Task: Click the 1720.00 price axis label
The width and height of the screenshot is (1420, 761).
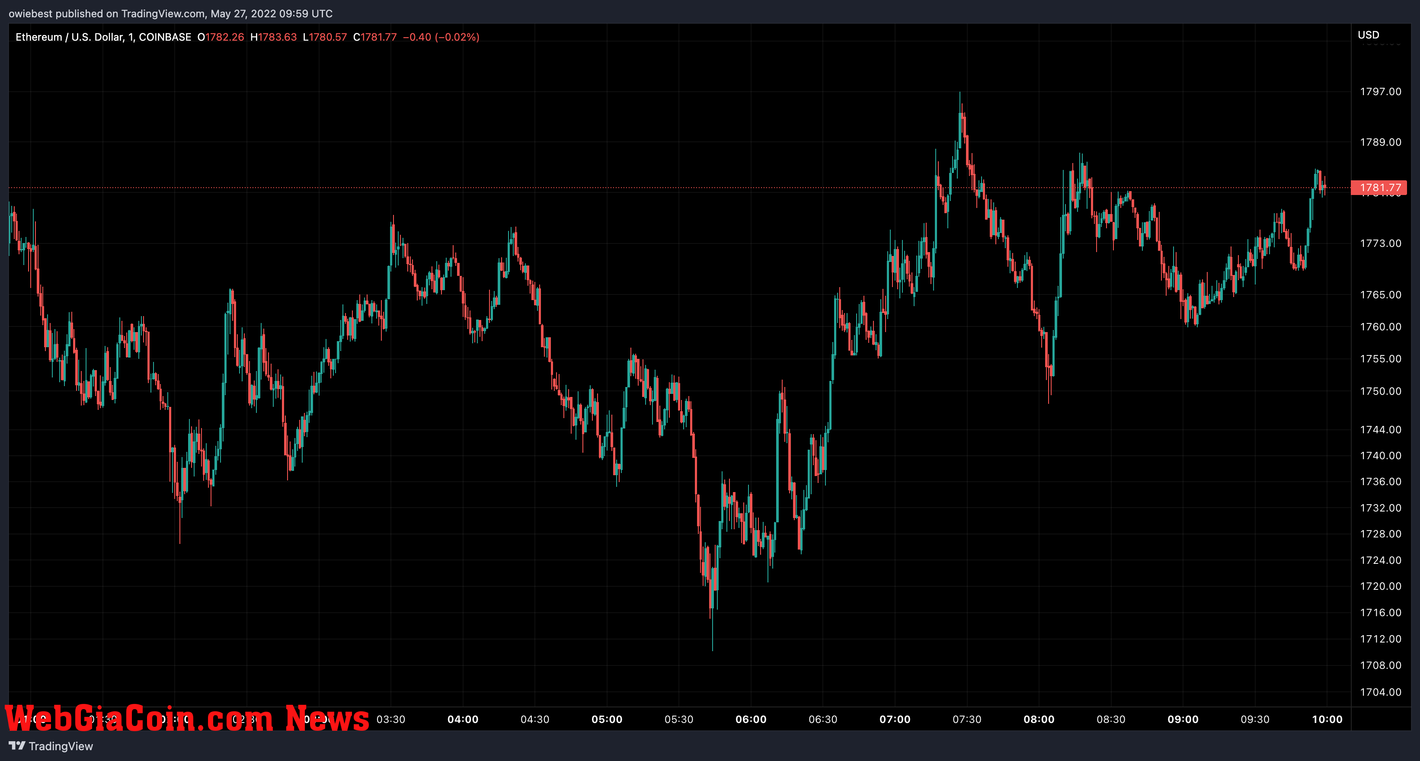Action: pyautogui.click(x=1380, y=586)
